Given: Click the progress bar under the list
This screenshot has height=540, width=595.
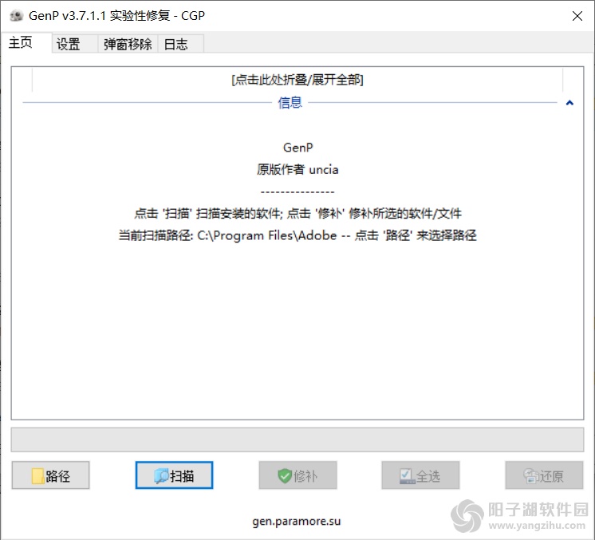Looking at the screenshot, I should [x=297, y=439].
